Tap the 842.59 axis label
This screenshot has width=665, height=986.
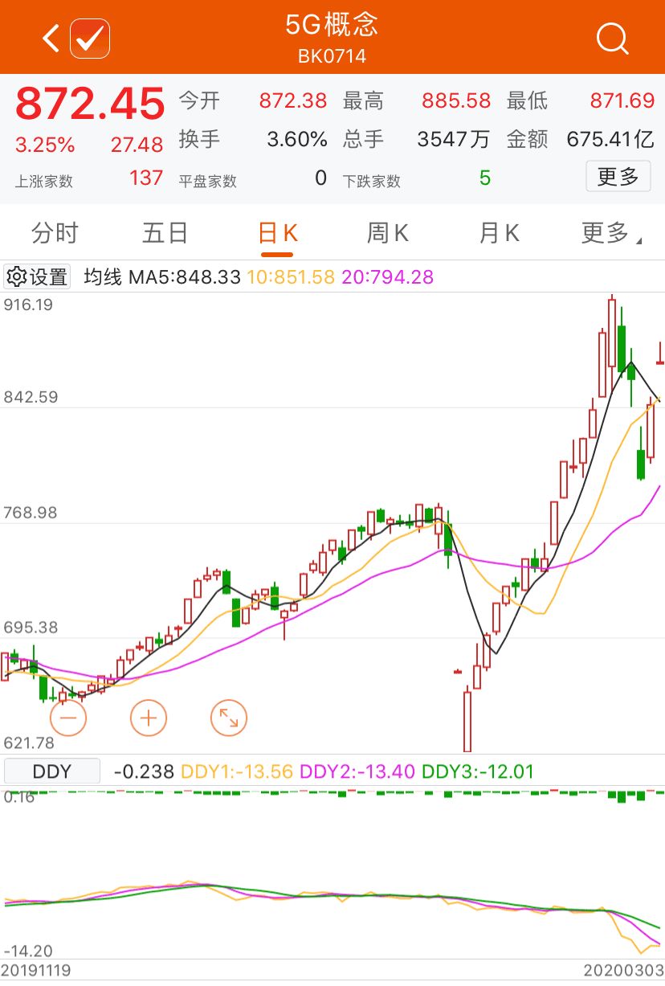31,397
